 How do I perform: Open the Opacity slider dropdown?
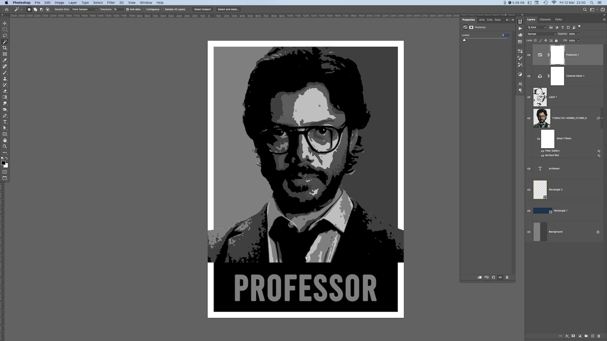pos(578,34)
